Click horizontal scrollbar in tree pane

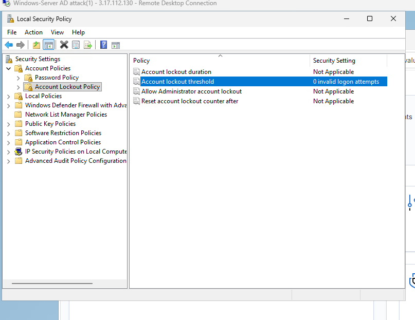[x=52, y=283]
